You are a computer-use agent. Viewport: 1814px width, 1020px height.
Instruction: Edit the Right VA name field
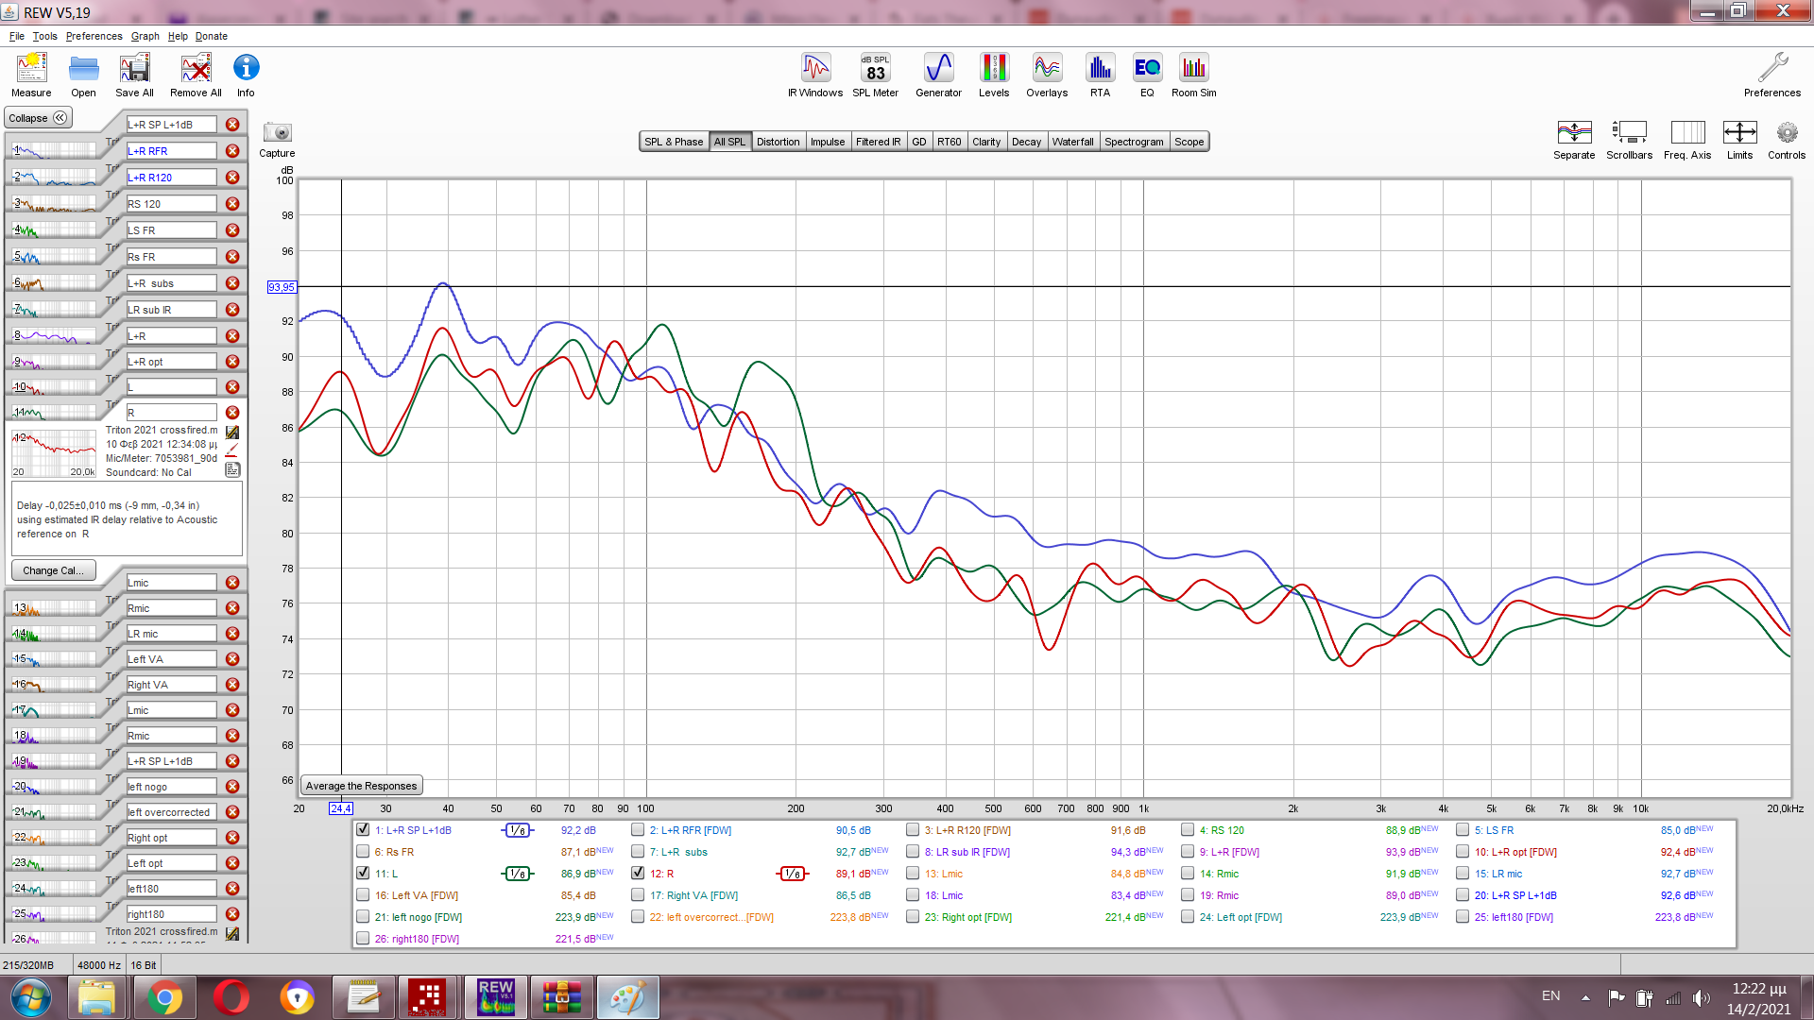171,685
